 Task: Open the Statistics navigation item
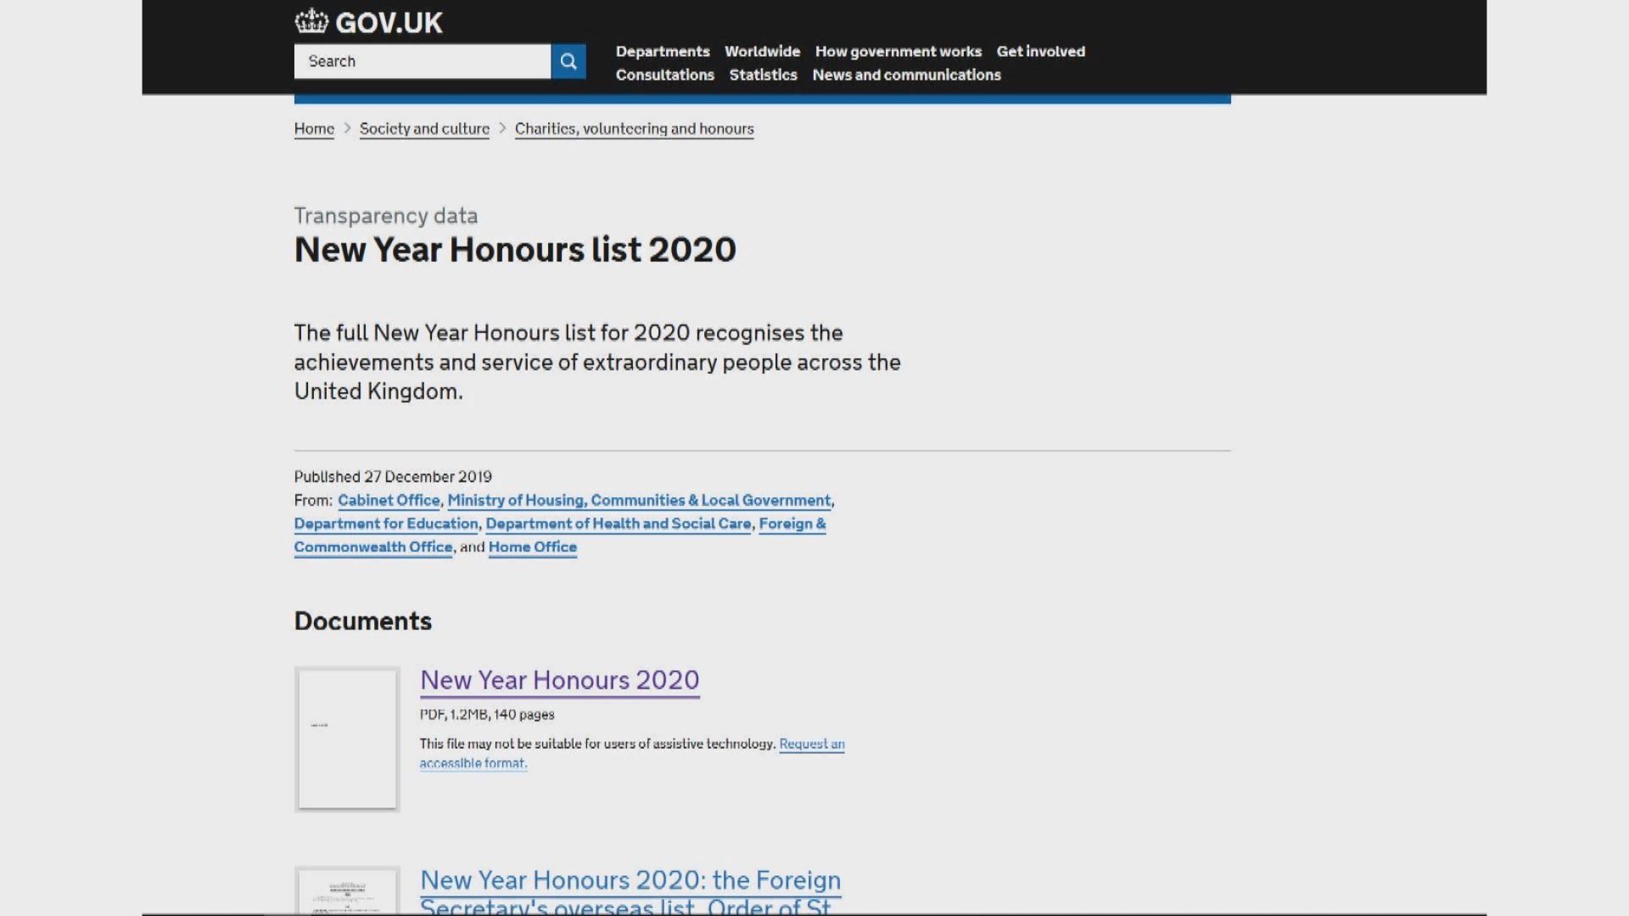[763, 75]
